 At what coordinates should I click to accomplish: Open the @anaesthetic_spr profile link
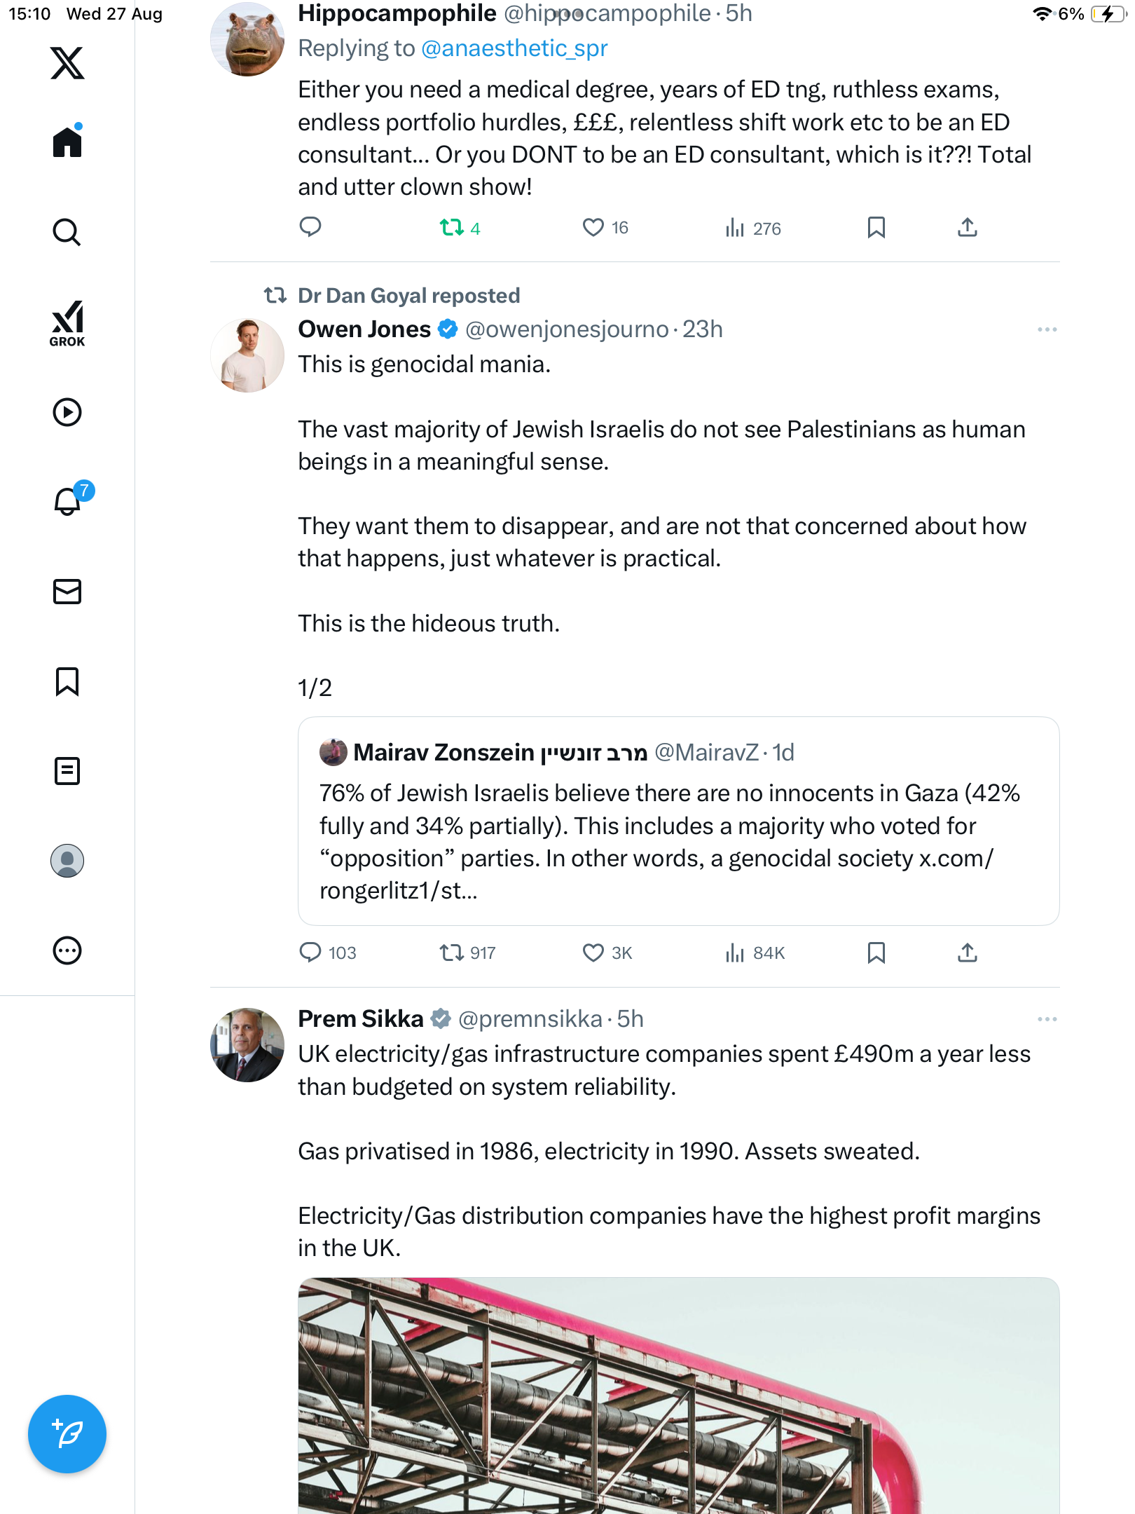point(514,48)
